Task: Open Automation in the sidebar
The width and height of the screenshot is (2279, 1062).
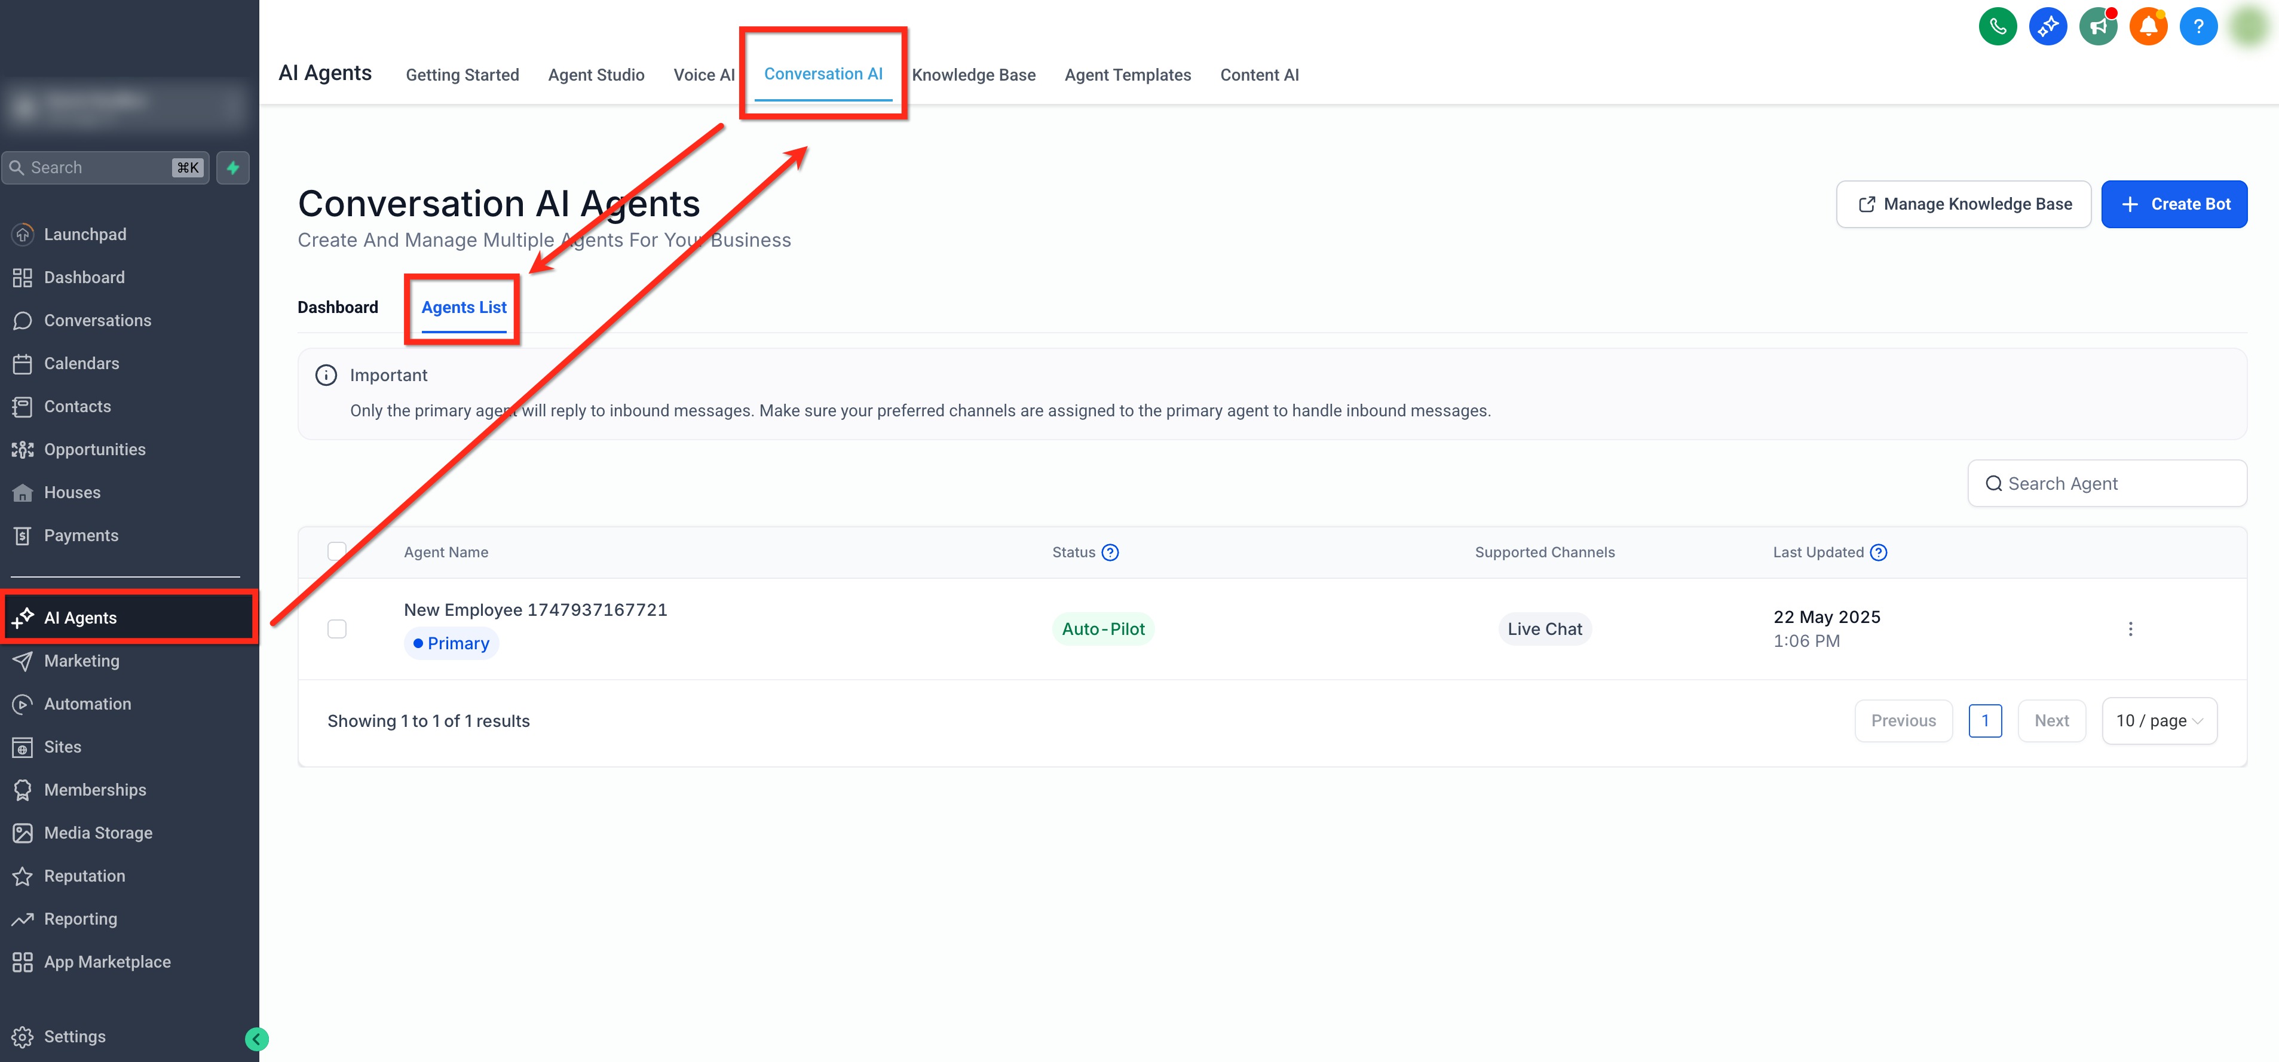Action: (87, 704)
